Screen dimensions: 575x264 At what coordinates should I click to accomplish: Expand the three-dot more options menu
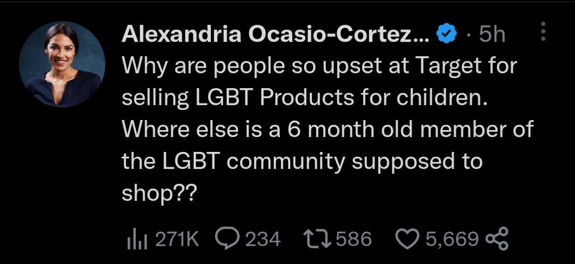point(544,31)
